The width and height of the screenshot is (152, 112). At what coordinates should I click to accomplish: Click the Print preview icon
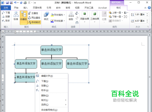pyautogui.click(x=25, y=3)
